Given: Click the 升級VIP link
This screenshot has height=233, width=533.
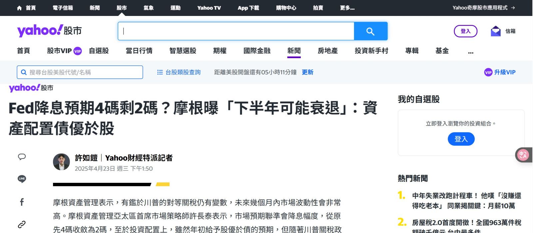Looking at the screenshot, I should click(505, 72).
